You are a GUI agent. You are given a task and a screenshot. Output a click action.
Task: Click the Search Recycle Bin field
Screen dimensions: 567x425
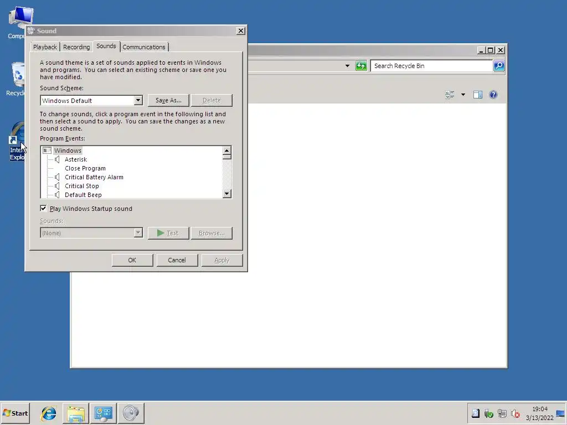tap(431, 66)
